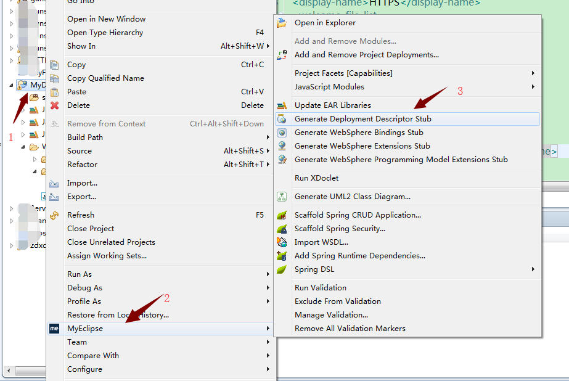
Task: Select Open in New Window
Action: click(106, 19)
